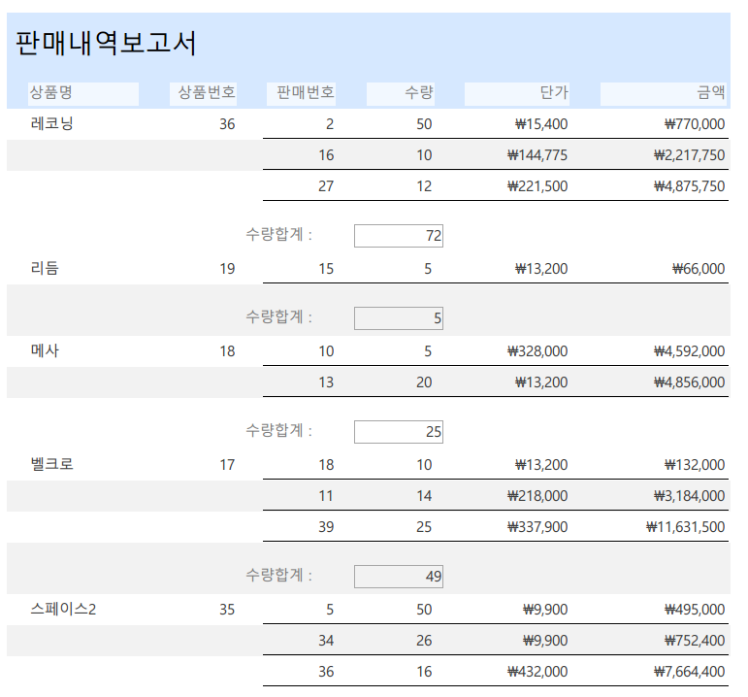Image resolution: width=748 pixels, height=697 pixels.
Task: Click the amount ₩4,592,000
Action: (690, 351)
